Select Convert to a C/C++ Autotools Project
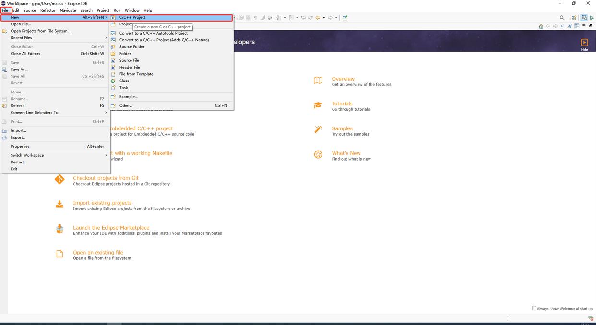The width and height of the screenshot is (596, 325). tap(171, 33)
